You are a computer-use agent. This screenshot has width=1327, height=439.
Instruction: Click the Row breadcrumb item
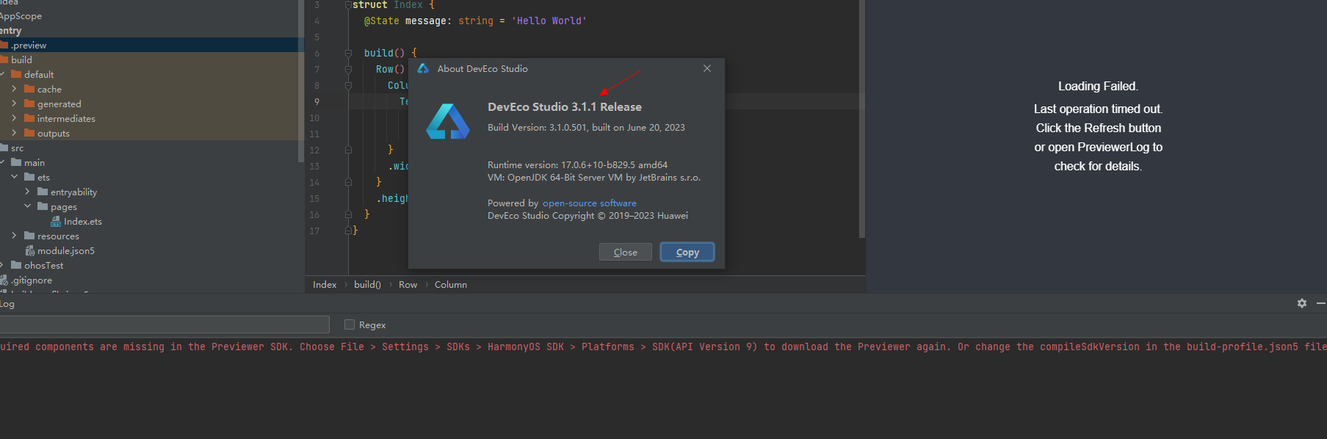point(408,285)
